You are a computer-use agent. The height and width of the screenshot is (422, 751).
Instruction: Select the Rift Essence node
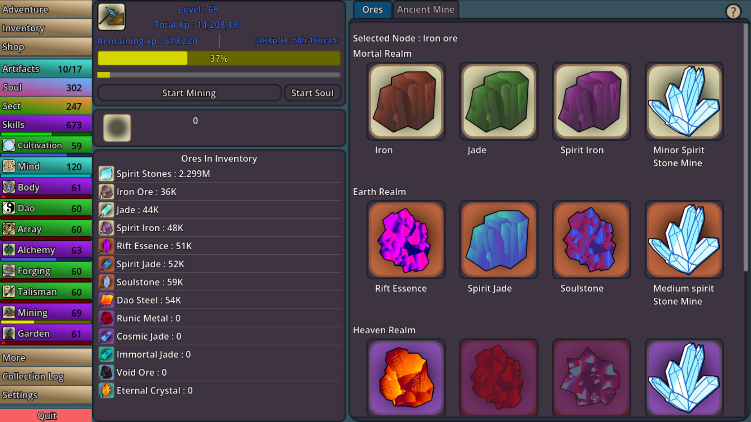[x=406, y=240]
